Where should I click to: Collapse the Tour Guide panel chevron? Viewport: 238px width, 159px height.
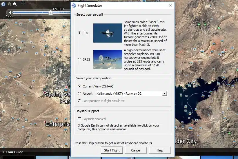tap(3, 152)
